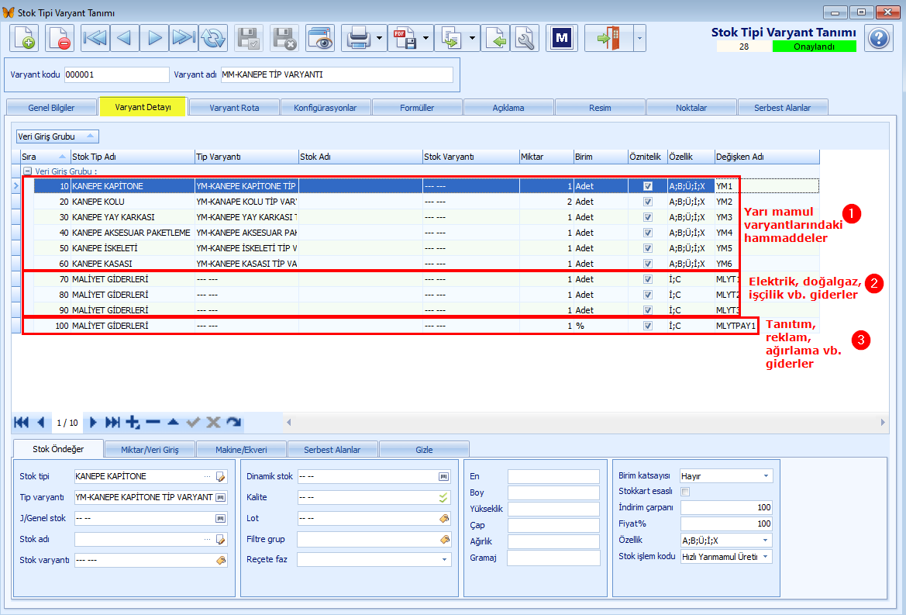The image size is (906, 615).
Task: Open the copy documents dropdown arrow
Action: [472, 38]
